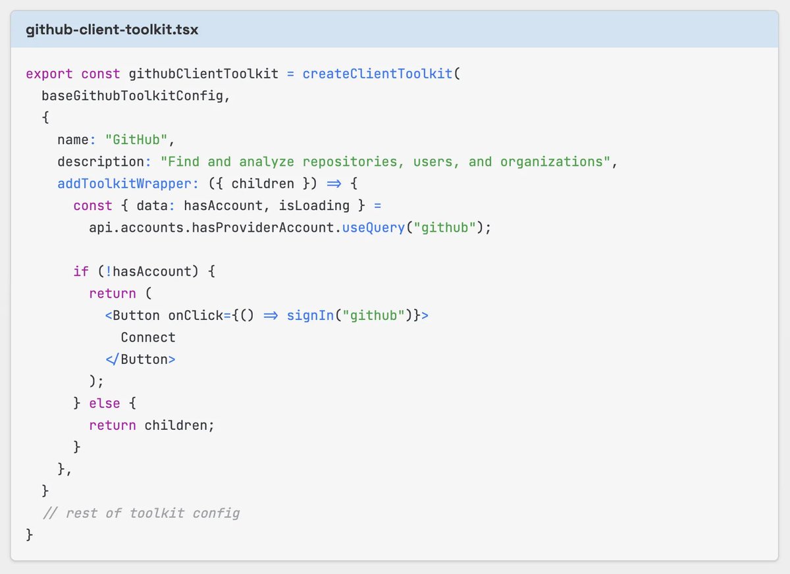
Task: Click the description string starting with Find and analyze
Action: (x=385, y=161)
